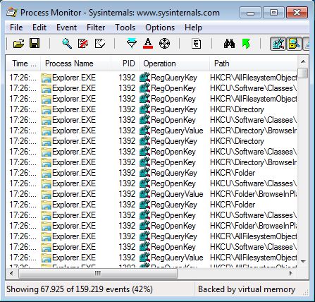Open the File menu
Screen dimensions: 315x302
point(16,28)
